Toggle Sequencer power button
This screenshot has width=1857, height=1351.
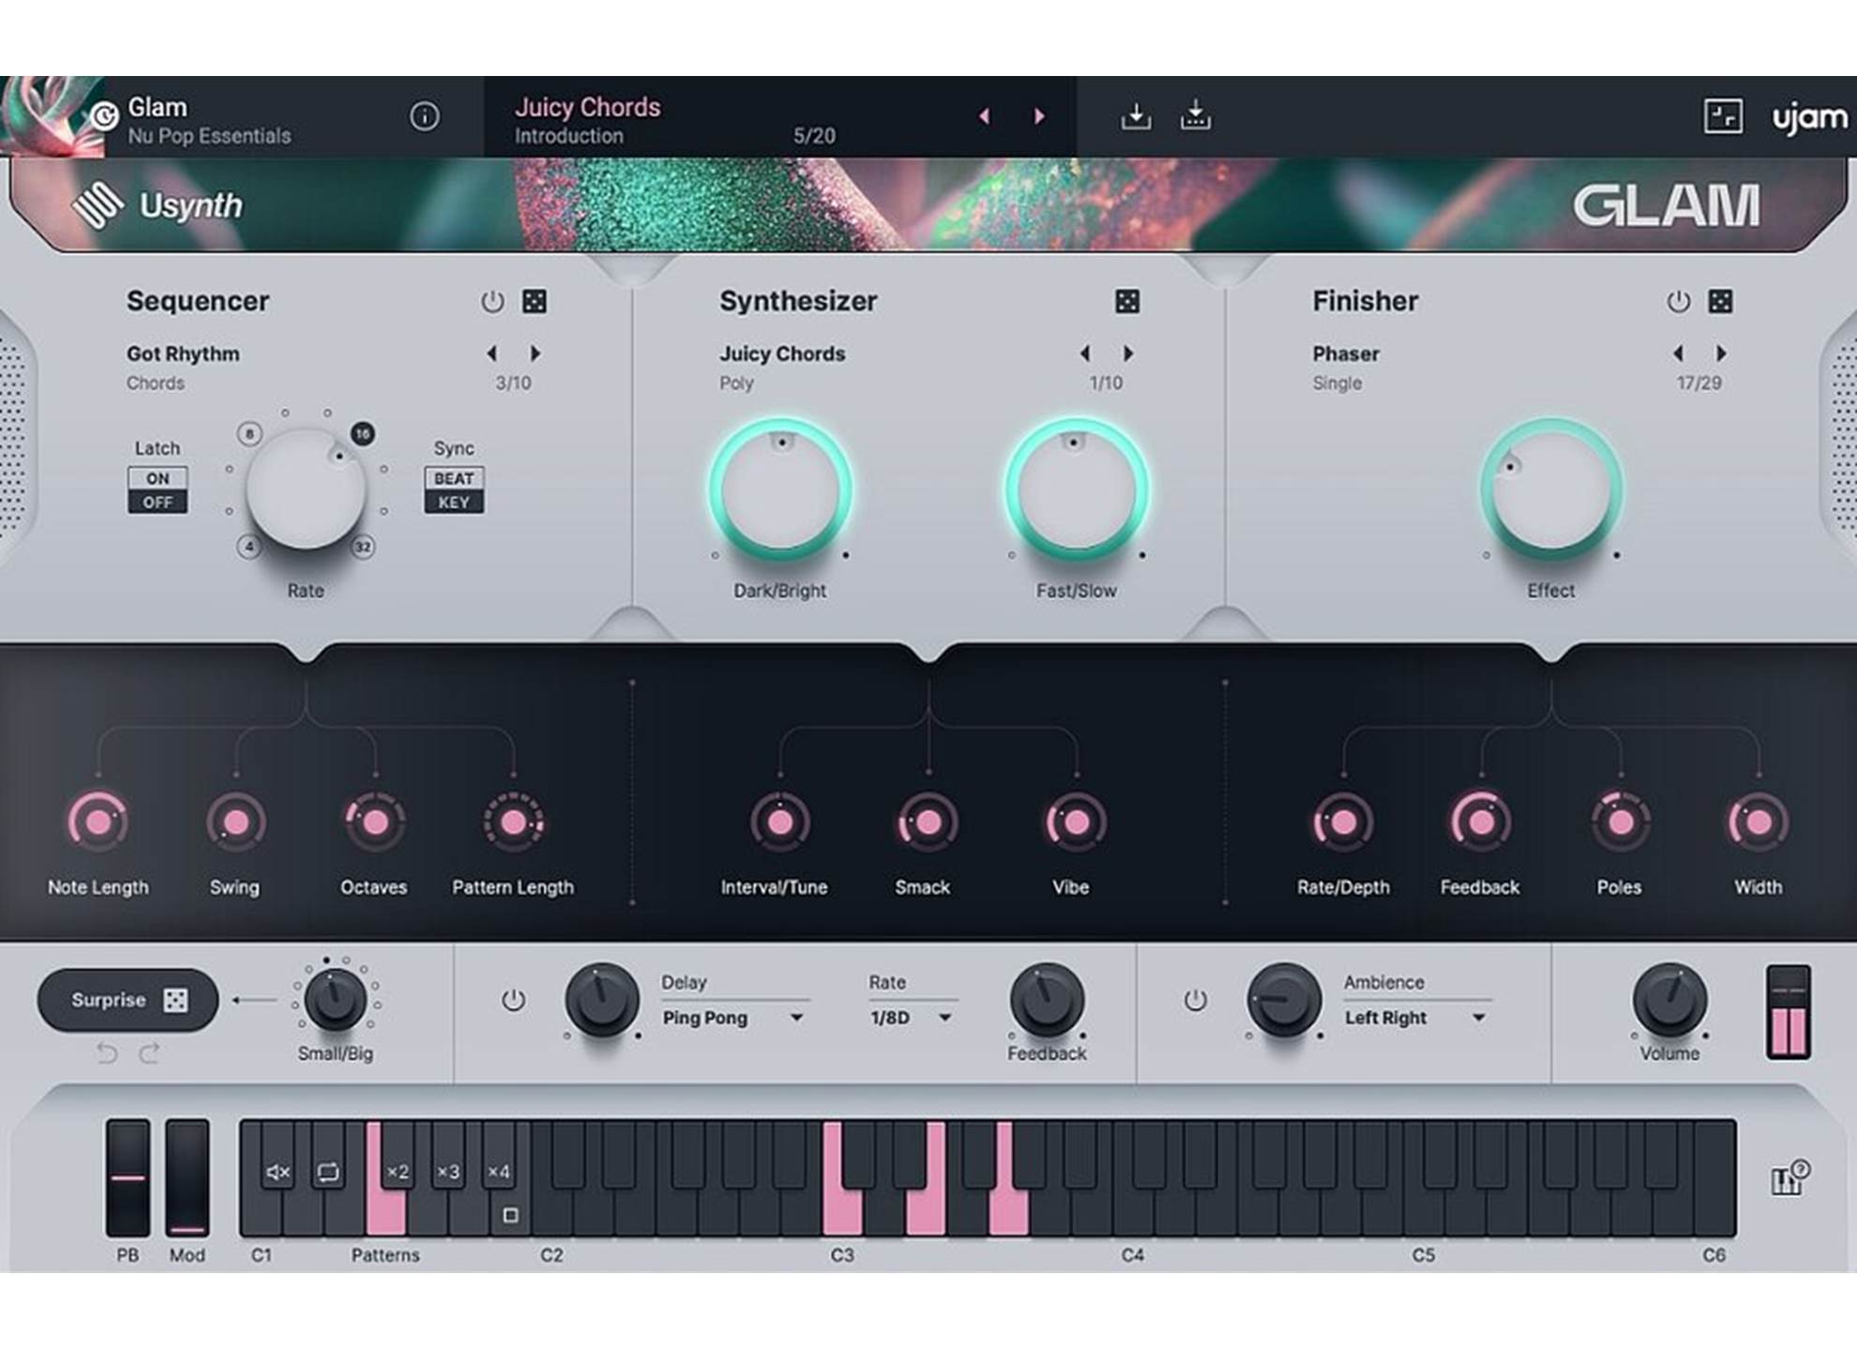(x=492, y=301)
